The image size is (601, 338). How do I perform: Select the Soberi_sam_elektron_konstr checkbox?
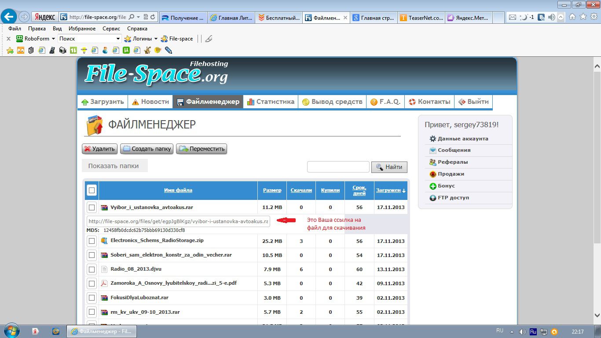coord(92,255)
